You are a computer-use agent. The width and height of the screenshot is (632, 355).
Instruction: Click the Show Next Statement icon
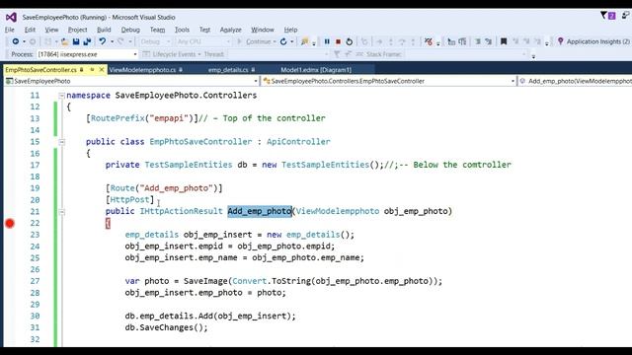point(379,41)
